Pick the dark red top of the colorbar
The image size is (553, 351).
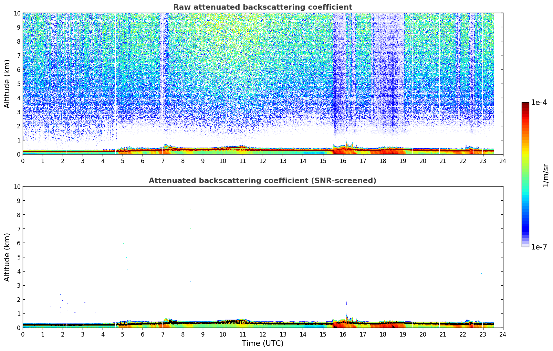tap(525, 105)
